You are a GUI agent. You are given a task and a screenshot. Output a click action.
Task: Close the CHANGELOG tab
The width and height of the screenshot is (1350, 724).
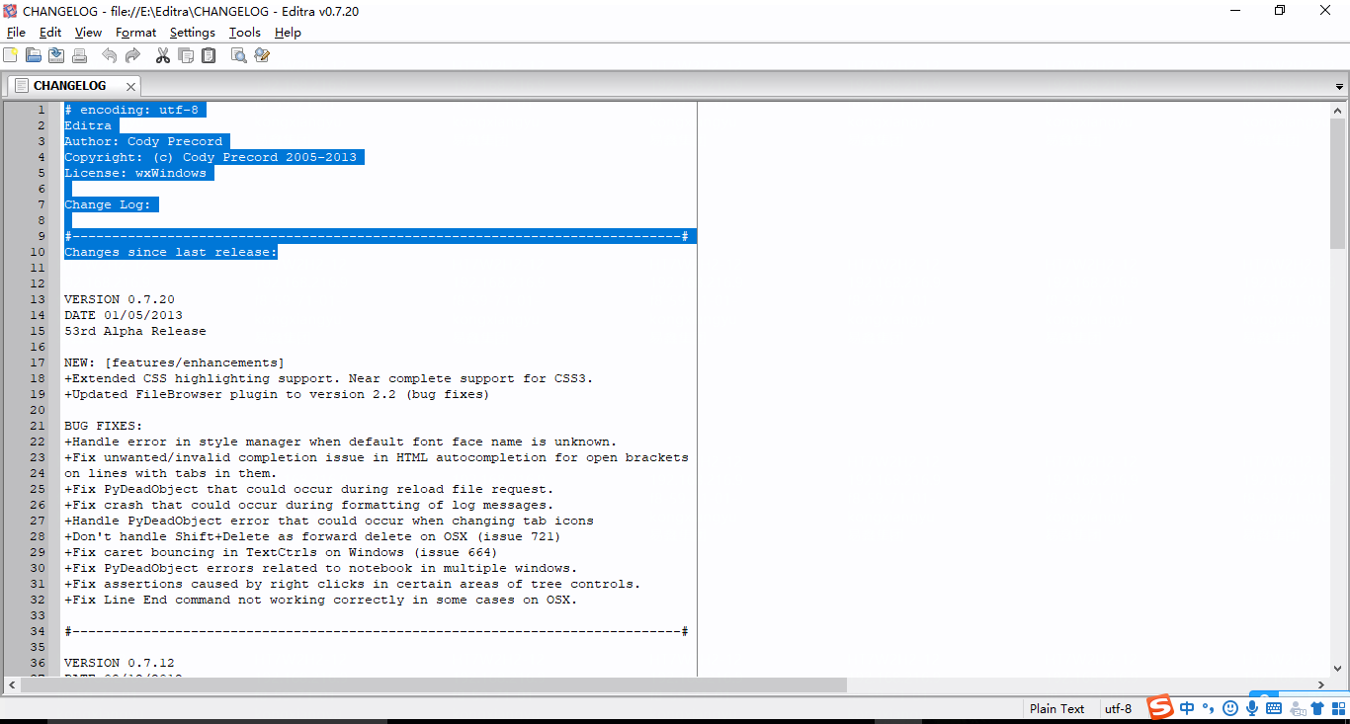pos(129,87)
